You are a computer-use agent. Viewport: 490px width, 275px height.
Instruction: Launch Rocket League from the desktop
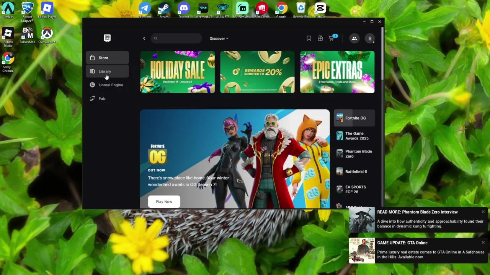pyautogui.click(x=27, y=11)
